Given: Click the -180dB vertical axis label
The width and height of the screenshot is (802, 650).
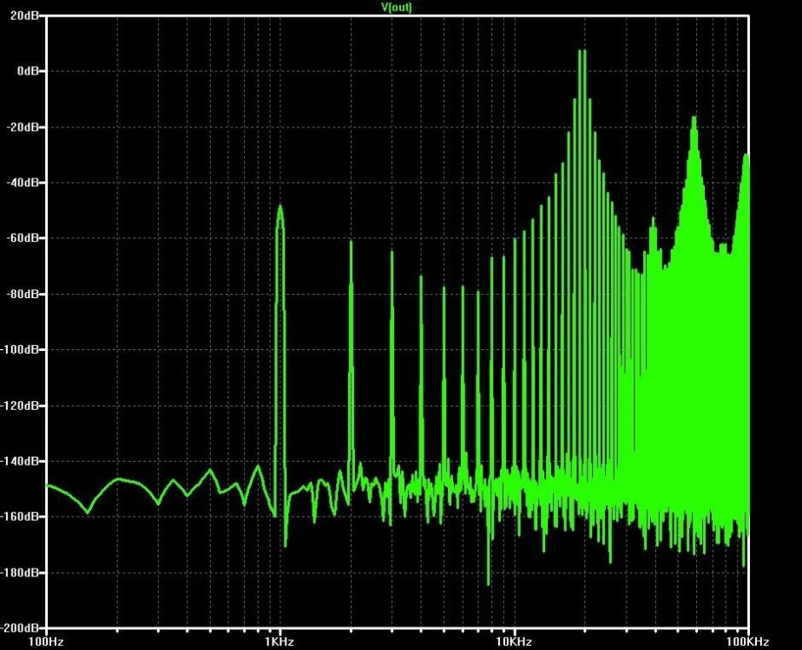Looking at the screenshot, I should pyautogui.click(x=19, y=572).
